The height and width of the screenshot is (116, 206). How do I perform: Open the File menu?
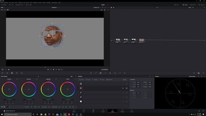(10, 3)
